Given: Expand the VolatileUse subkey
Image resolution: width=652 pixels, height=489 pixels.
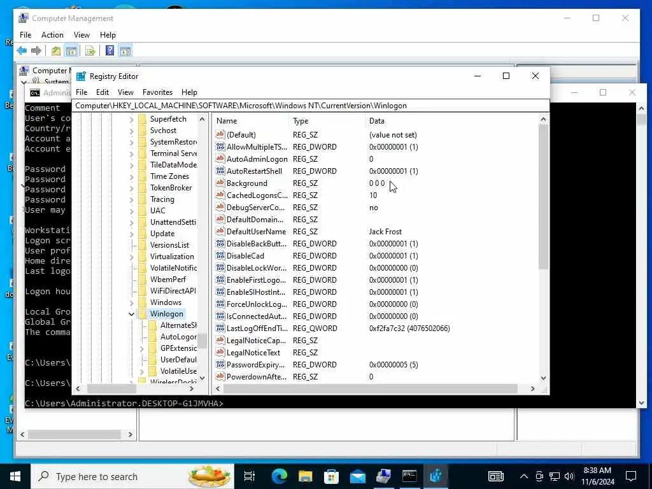Looking at the screenshot, I should [x=142, y=371].
